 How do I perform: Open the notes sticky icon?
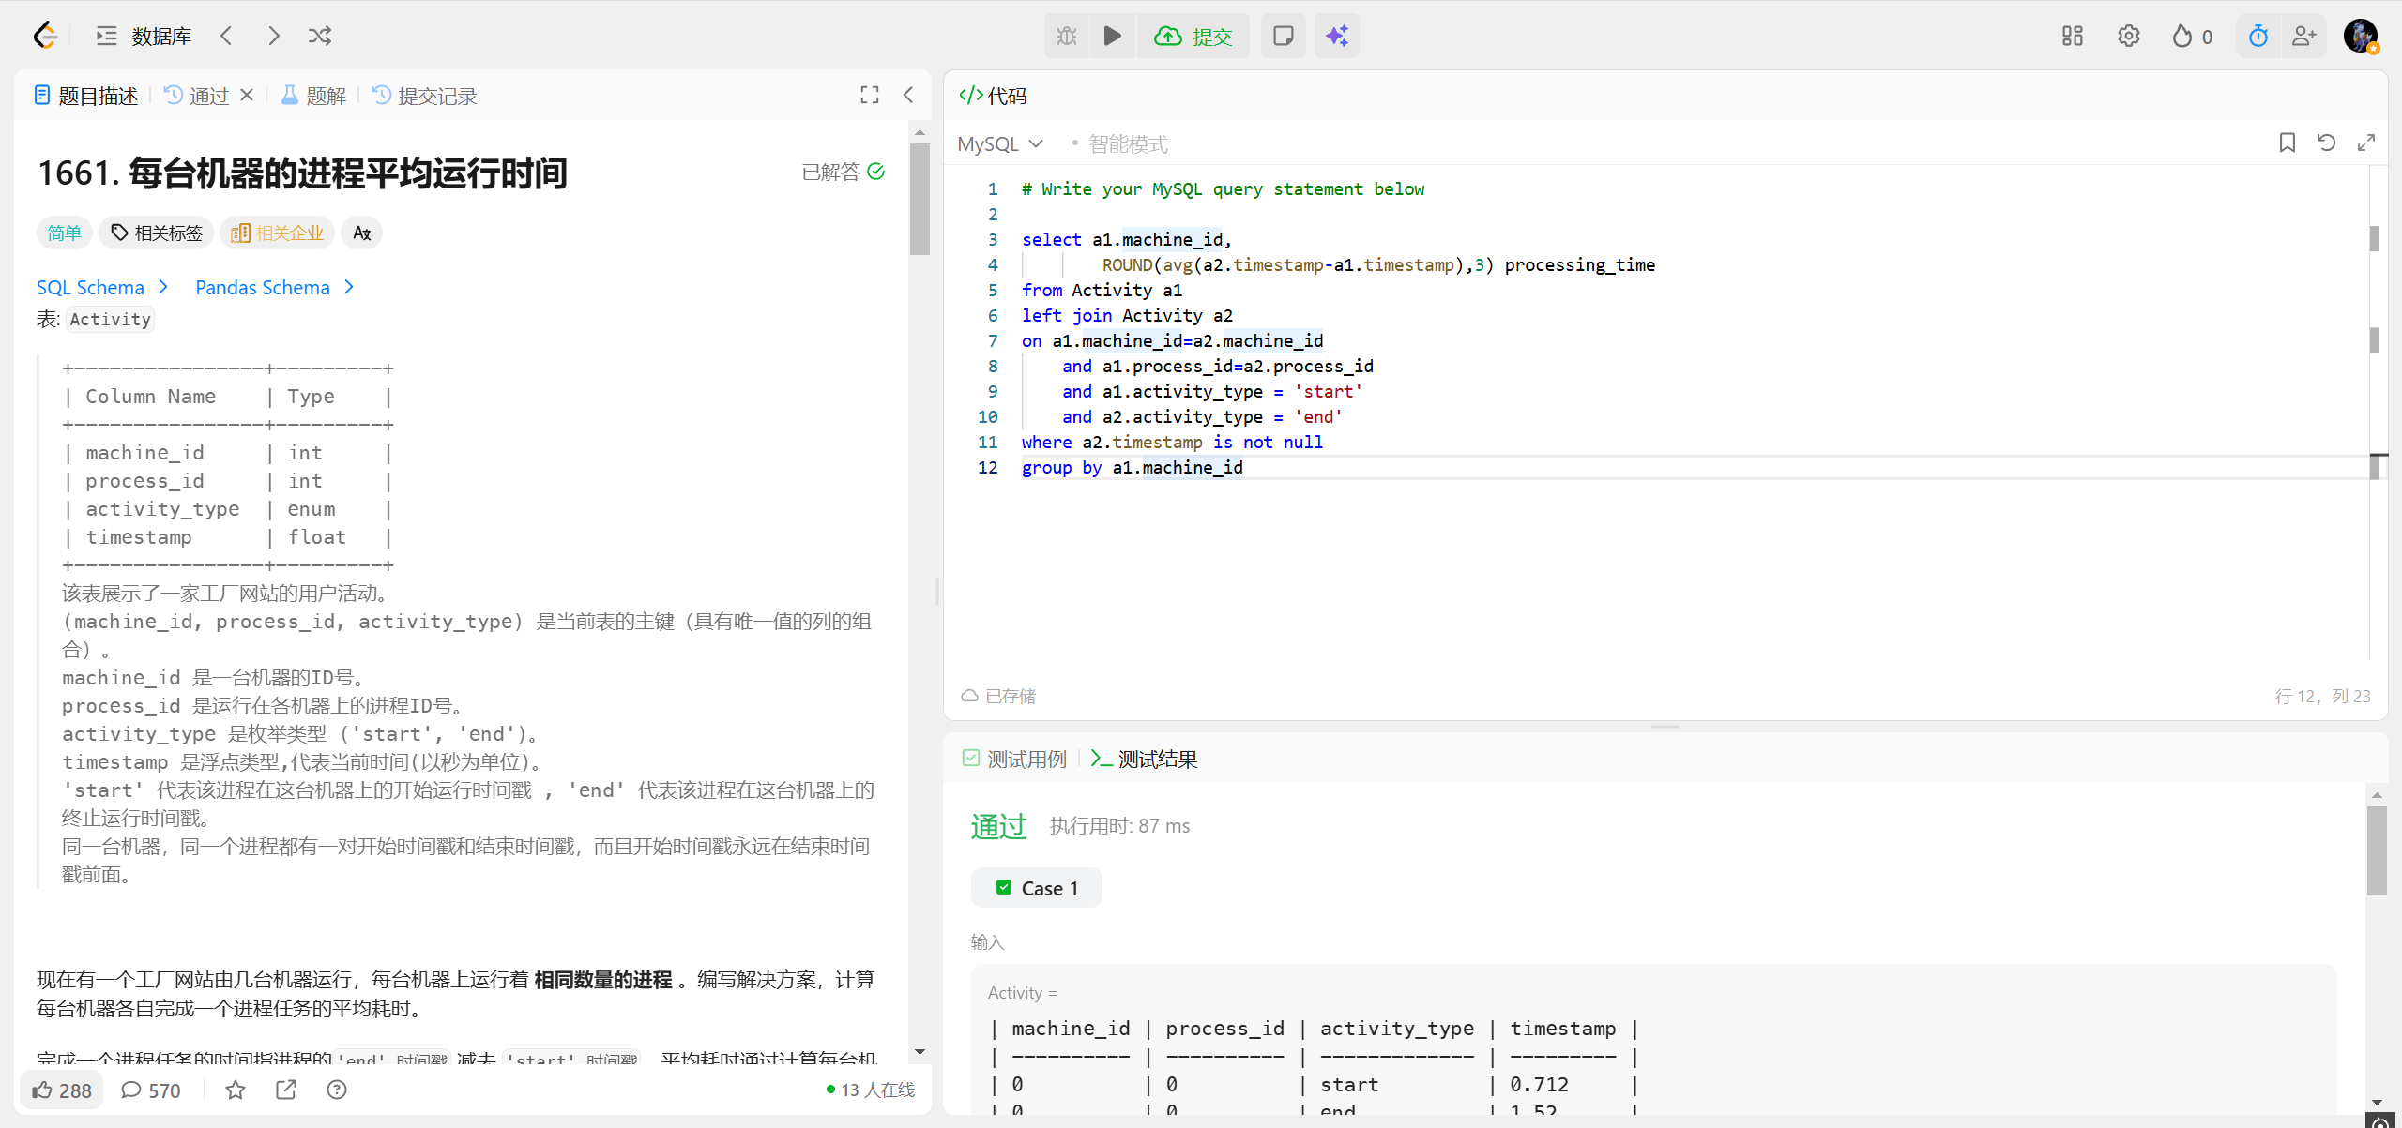(1283, 36)
